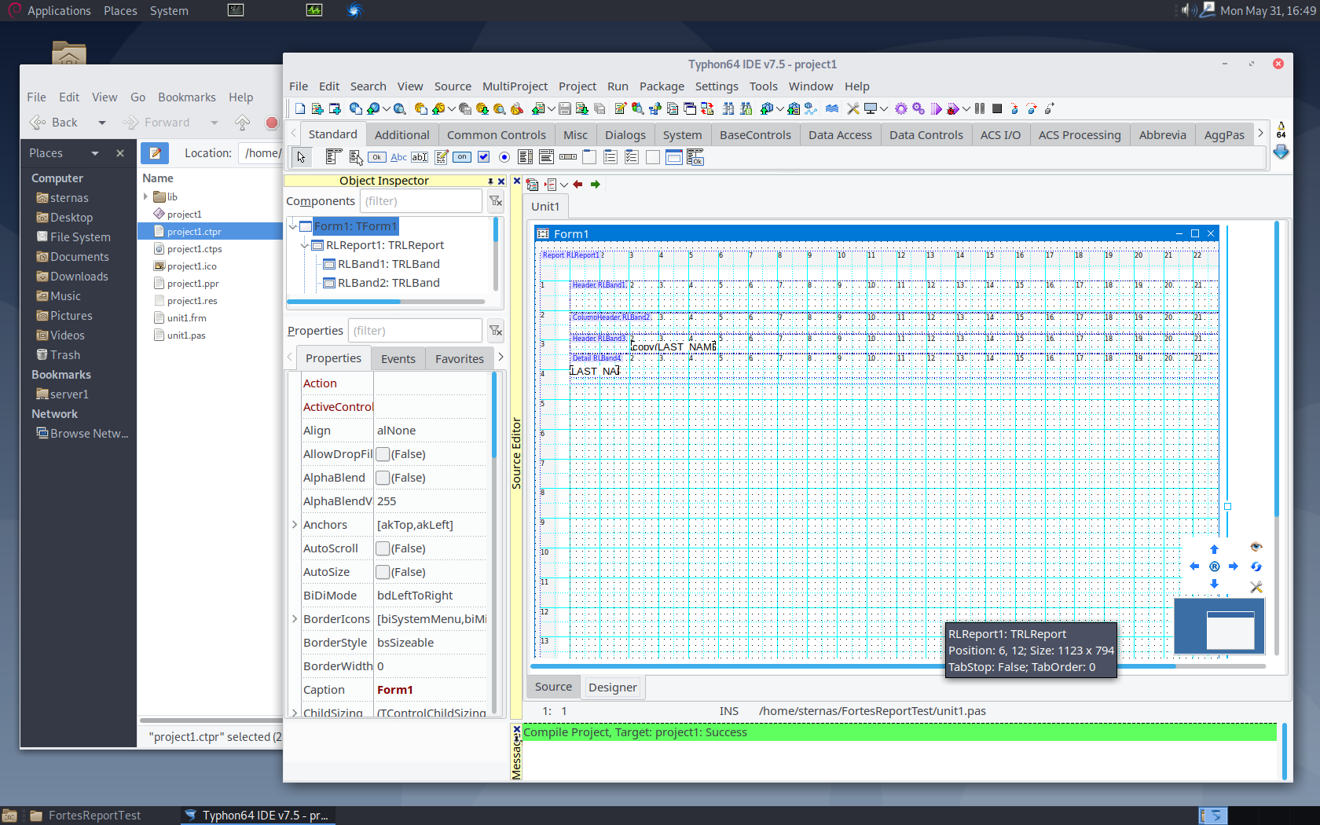
Task: Click the binoculars find-in-files toolbar icon
Action: (x=728, y=108)
